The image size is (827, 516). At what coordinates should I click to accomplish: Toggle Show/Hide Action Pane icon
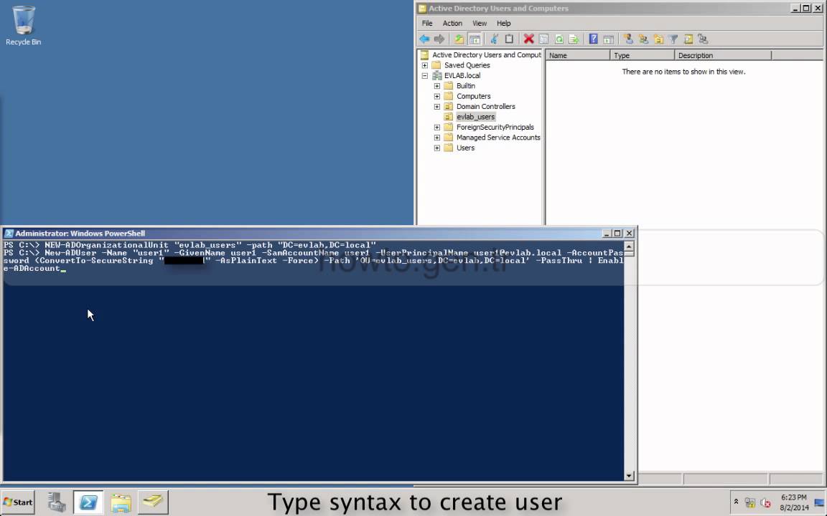(x=608, y=39)
